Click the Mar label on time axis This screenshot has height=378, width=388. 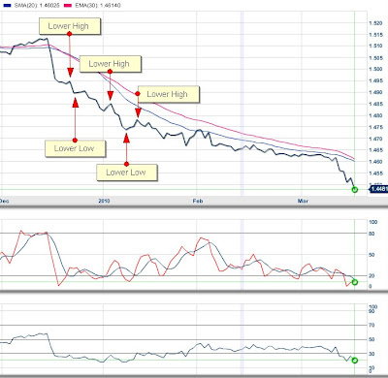(x=303, y=201)
